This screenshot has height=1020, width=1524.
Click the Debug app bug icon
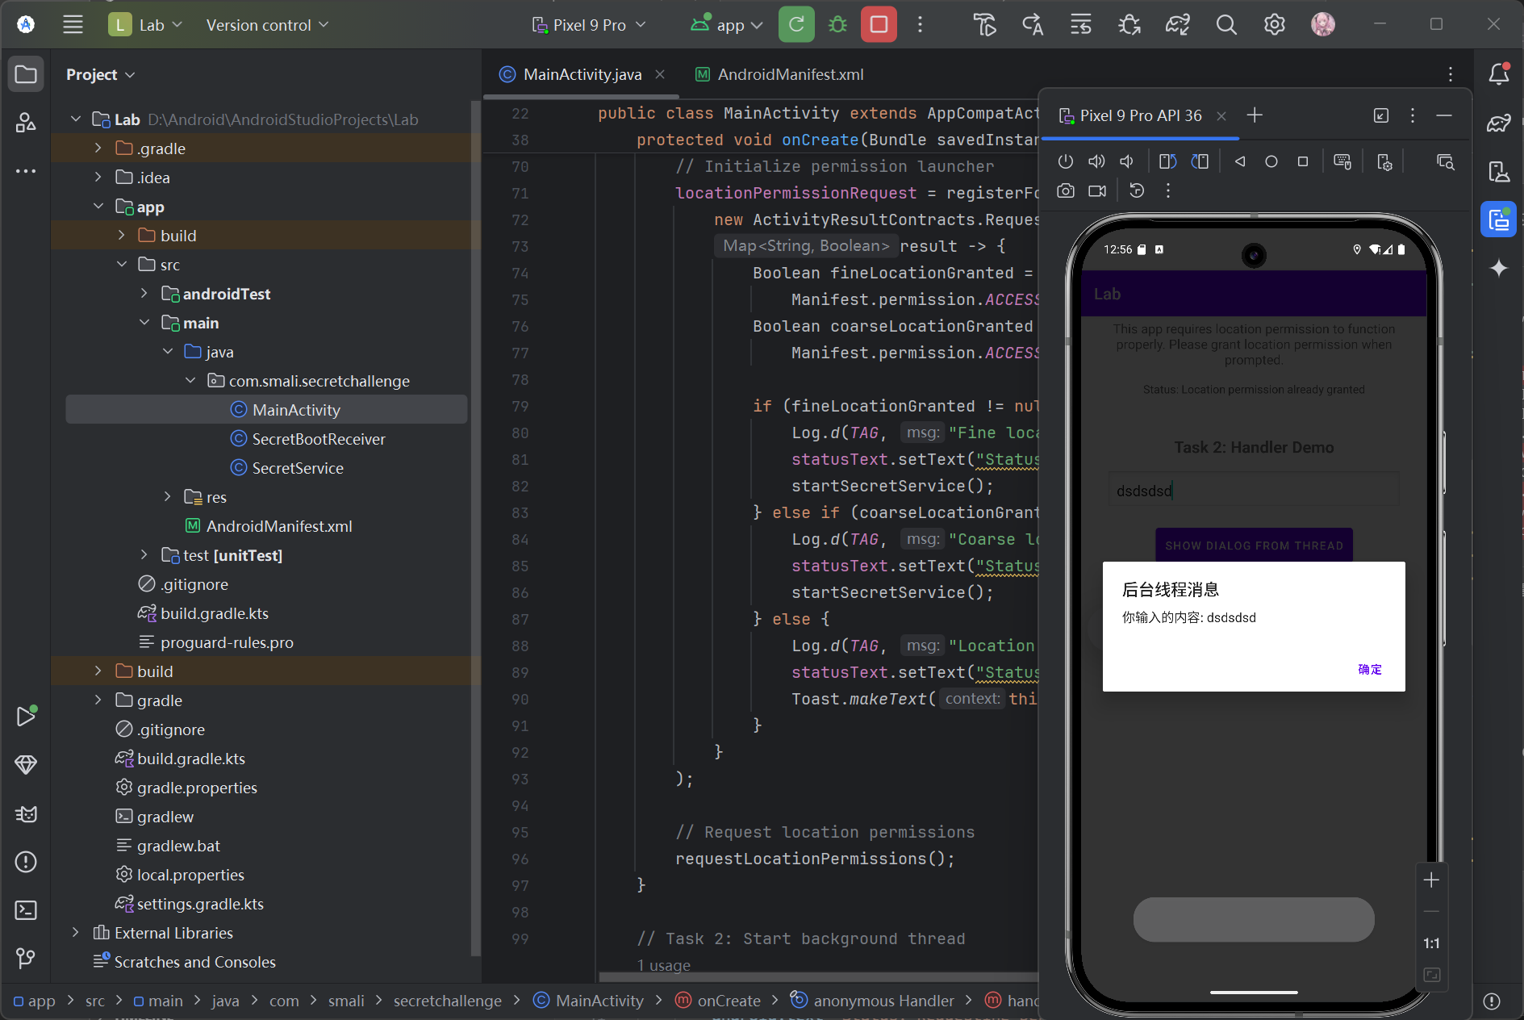coord(837,25)
